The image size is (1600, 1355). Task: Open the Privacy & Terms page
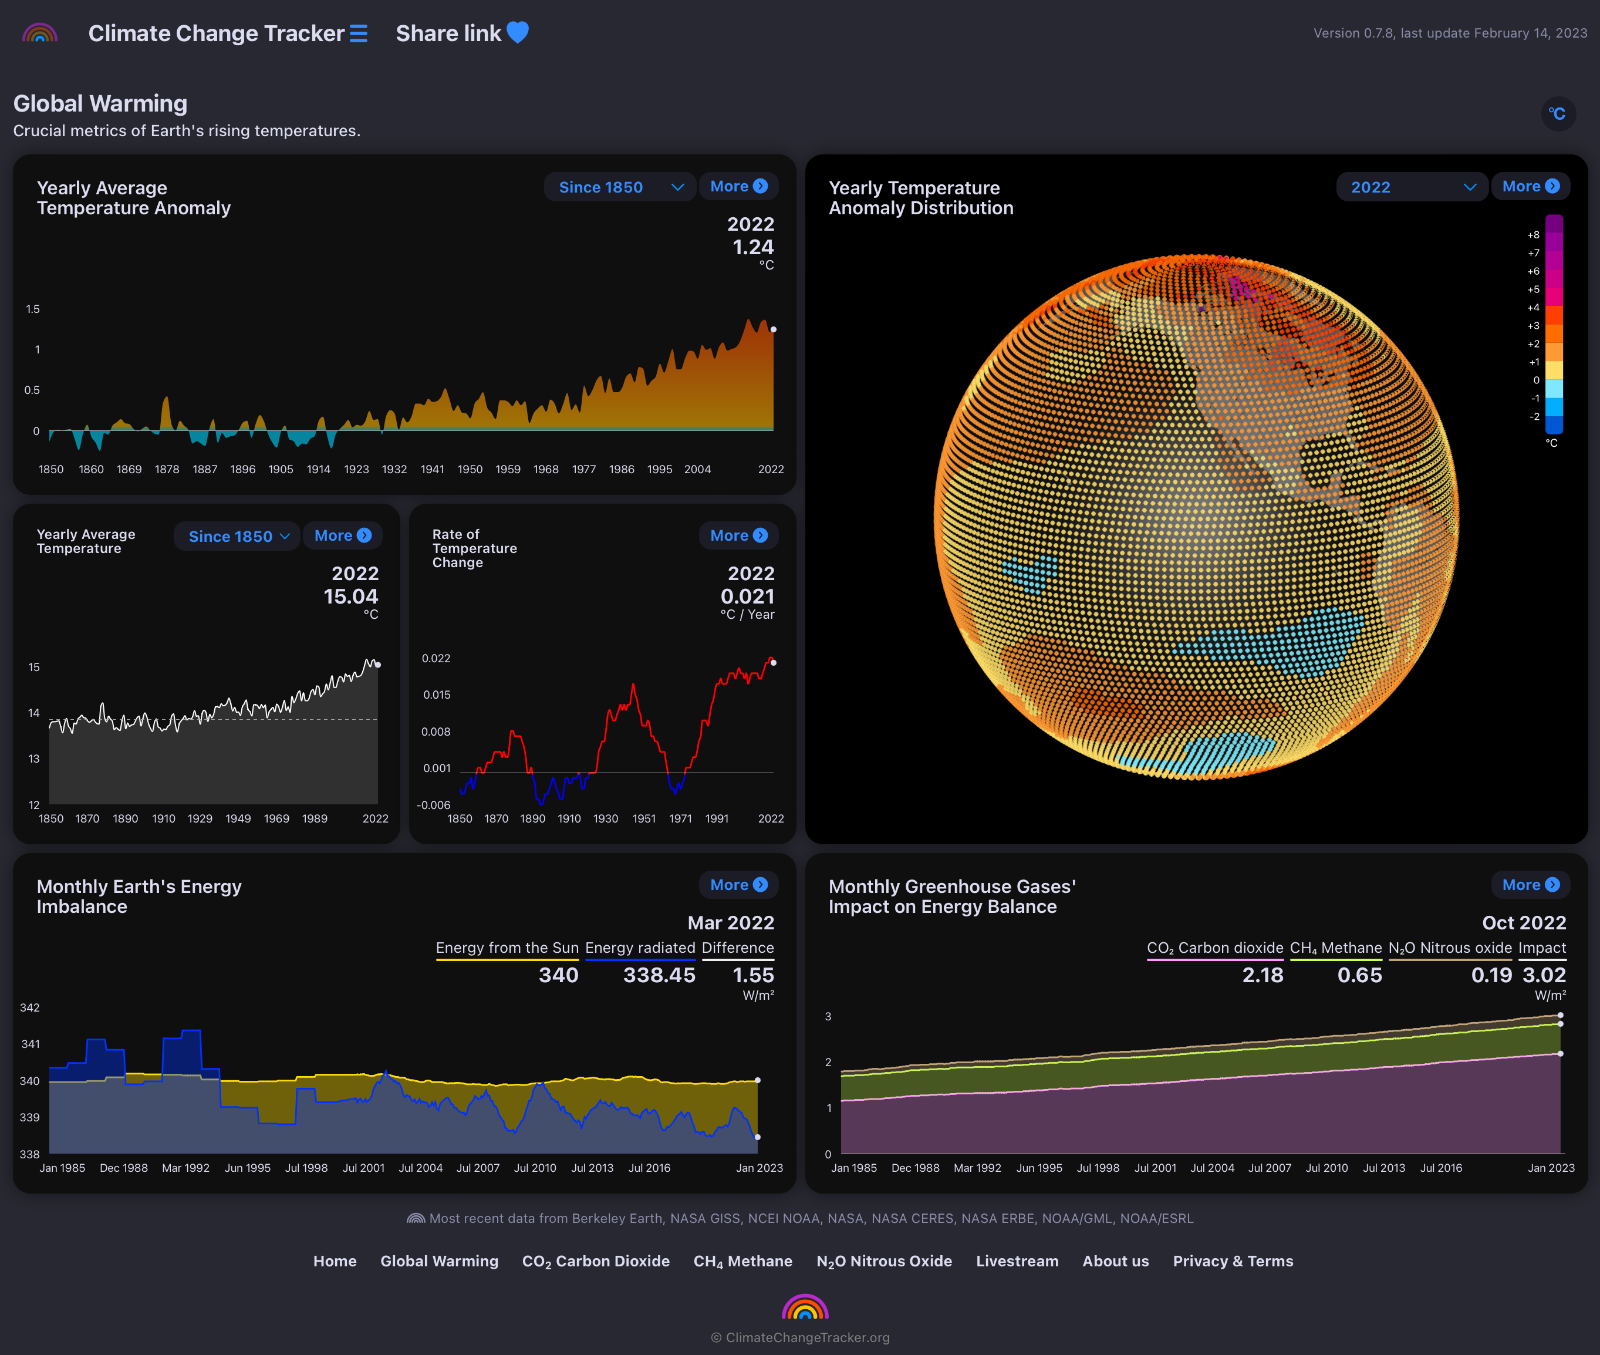(1232, 1260)
